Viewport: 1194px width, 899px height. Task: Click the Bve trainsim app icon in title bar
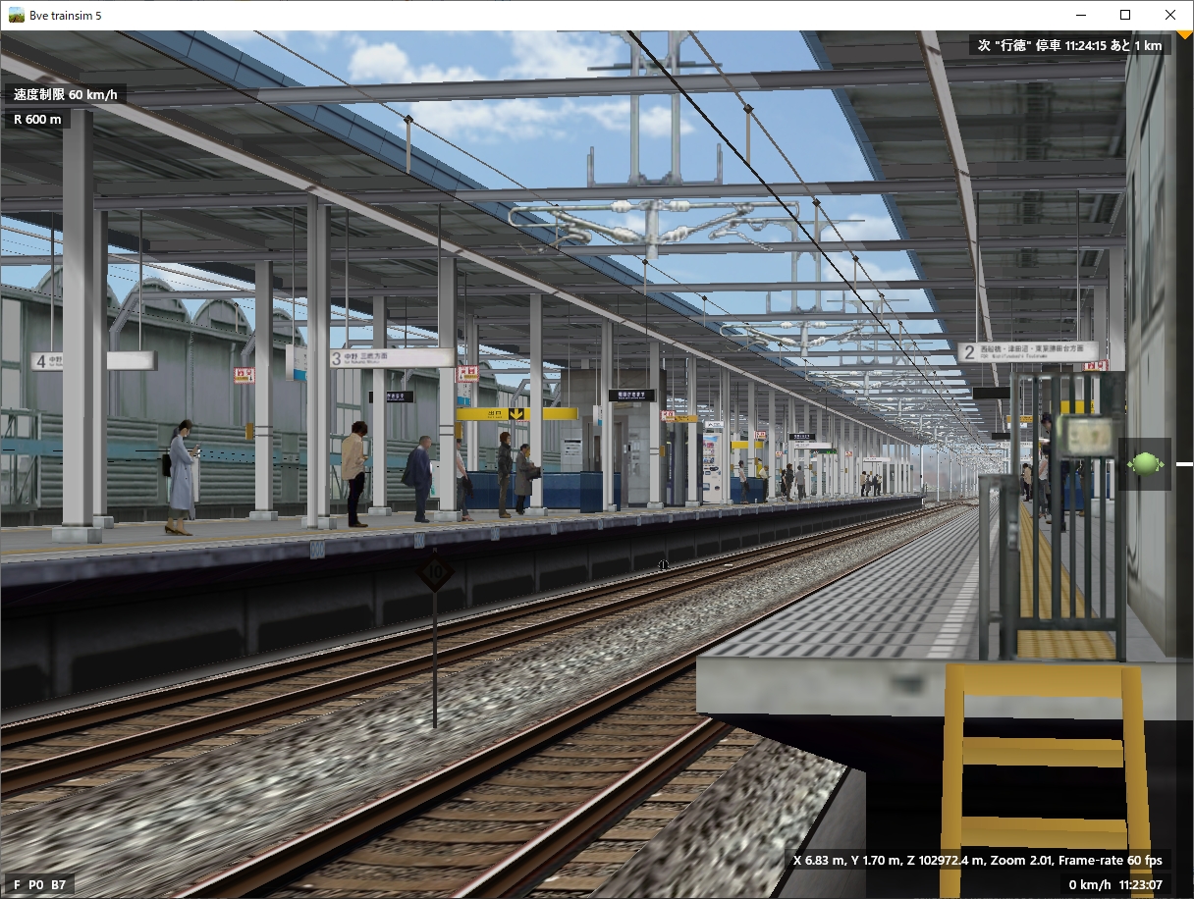(16, 15)
